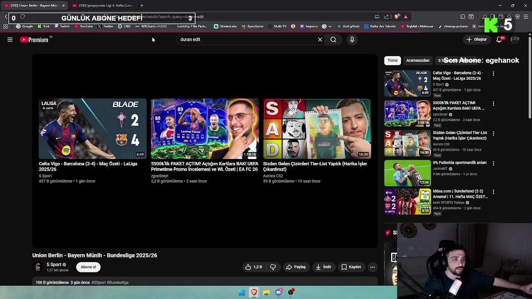Select the Aramanızdan filter chip

(x=418, y=60)
